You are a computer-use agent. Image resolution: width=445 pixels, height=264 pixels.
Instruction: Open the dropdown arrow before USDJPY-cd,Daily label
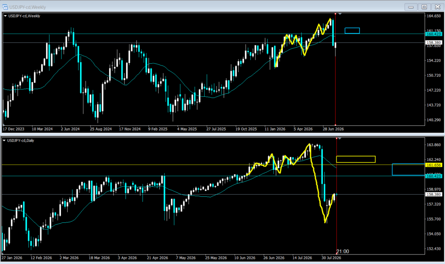tap(4, 141)
